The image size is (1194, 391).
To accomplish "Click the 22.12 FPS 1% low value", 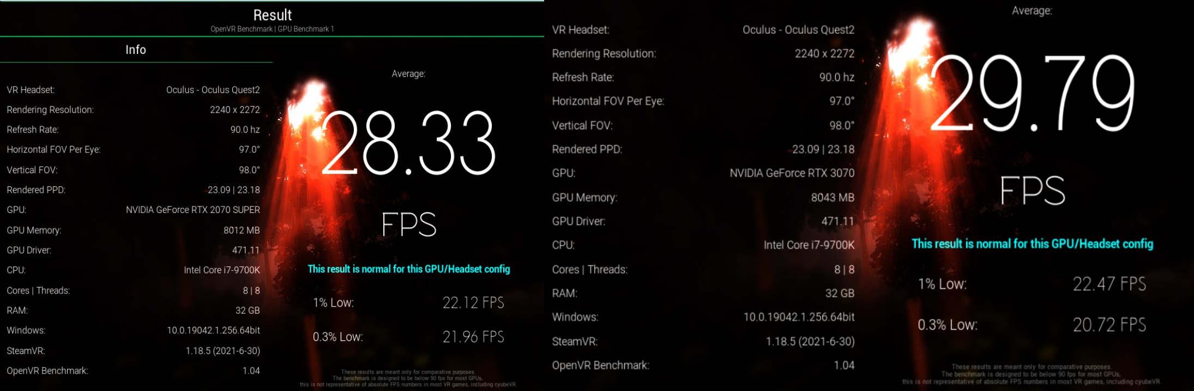I will [473, 303].
